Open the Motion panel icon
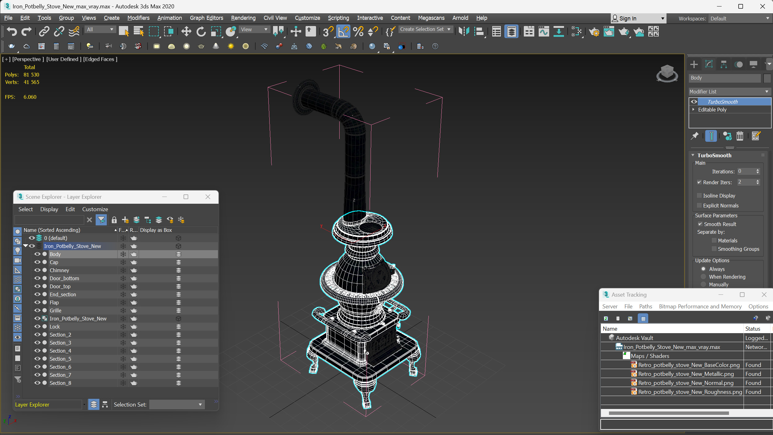773x435 pixels. (x=739, y=64)
